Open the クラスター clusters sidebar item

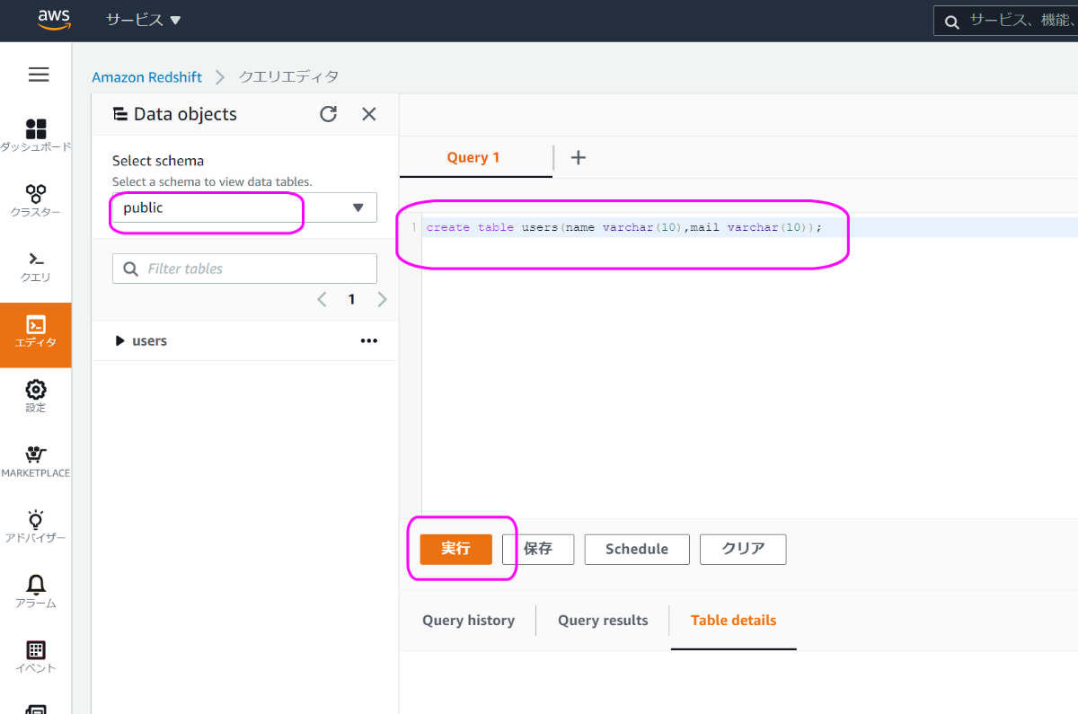pos(36,201)
